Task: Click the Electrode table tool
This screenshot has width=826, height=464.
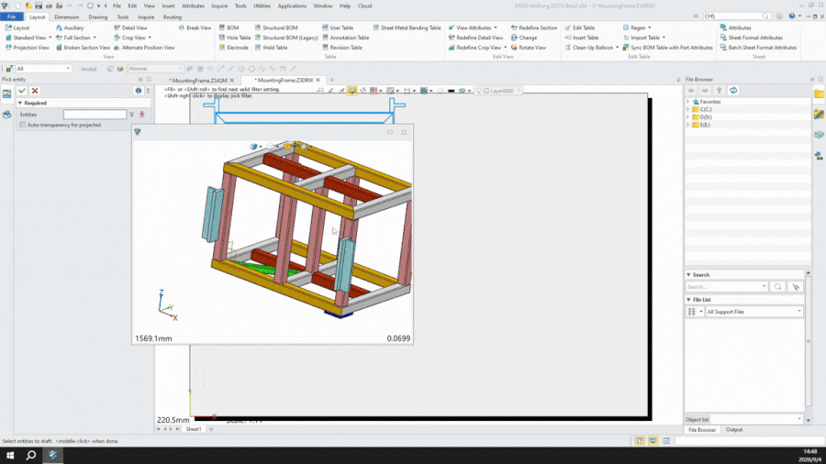Action: pyautogui.click(x=233, y=48)
